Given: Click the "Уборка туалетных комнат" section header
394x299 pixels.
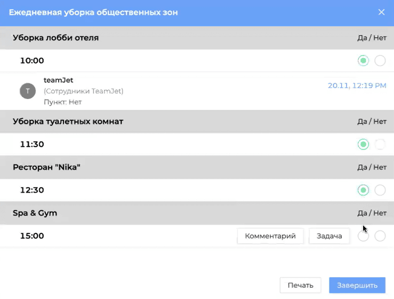Looking at the screenshot, I should (x=68, y=122).
